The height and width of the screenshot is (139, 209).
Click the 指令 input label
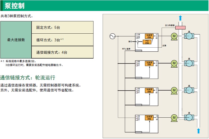(130, 41)
